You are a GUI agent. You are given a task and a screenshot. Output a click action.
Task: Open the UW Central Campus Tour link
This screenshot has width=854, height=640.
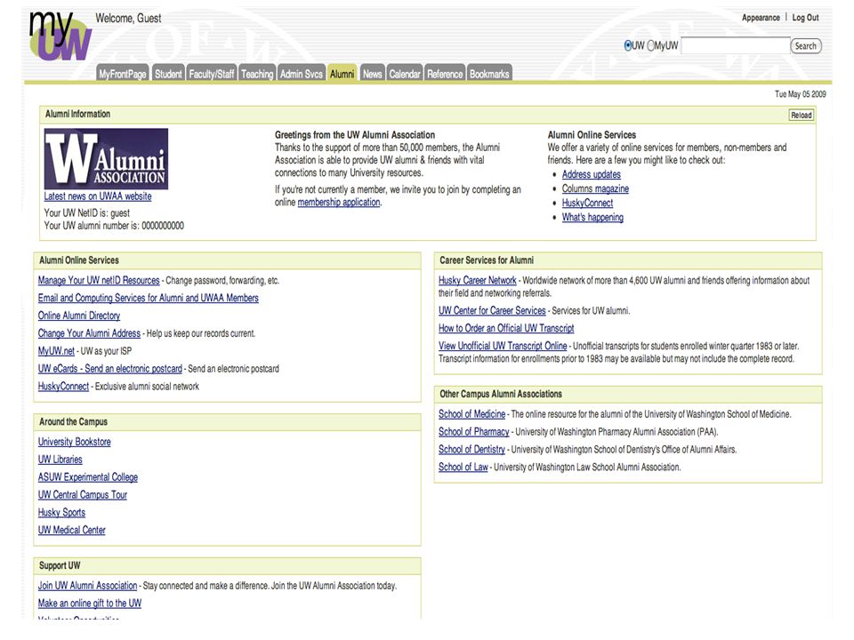[x=82, y=495]
